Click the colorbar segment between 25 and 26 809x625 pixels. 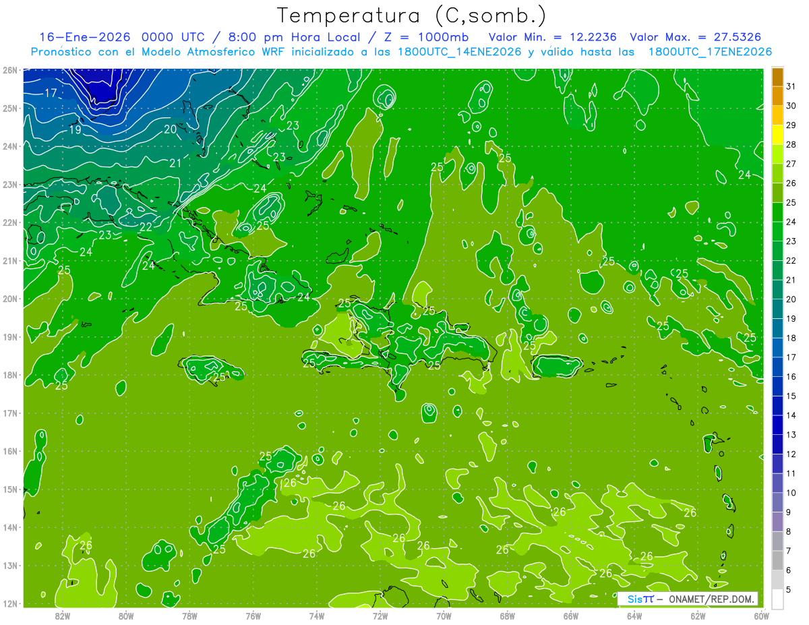tap(777, 193)
